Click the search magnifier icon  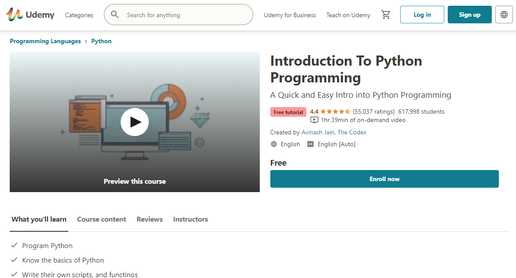click(115, 15)
